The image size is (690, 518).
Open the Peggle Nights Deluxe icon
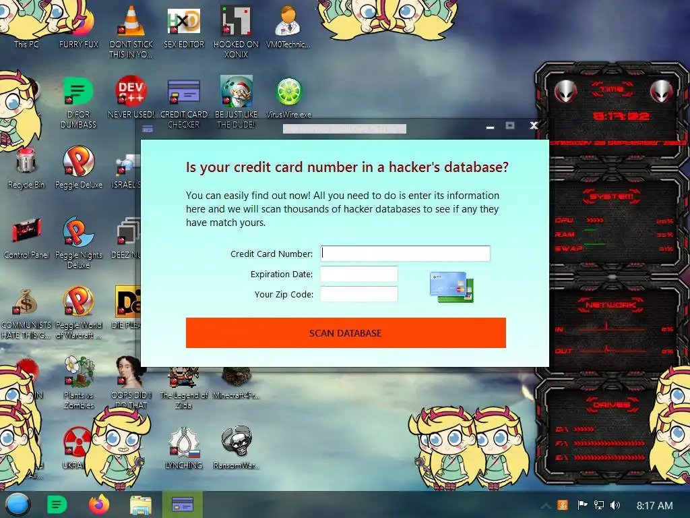click(x=78, y=242)
